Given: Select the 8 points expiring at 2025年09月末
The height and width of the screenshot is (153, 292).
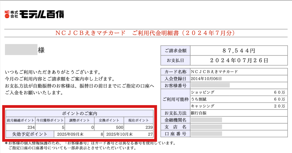Looking at the screenshot, I should point(102,134).
